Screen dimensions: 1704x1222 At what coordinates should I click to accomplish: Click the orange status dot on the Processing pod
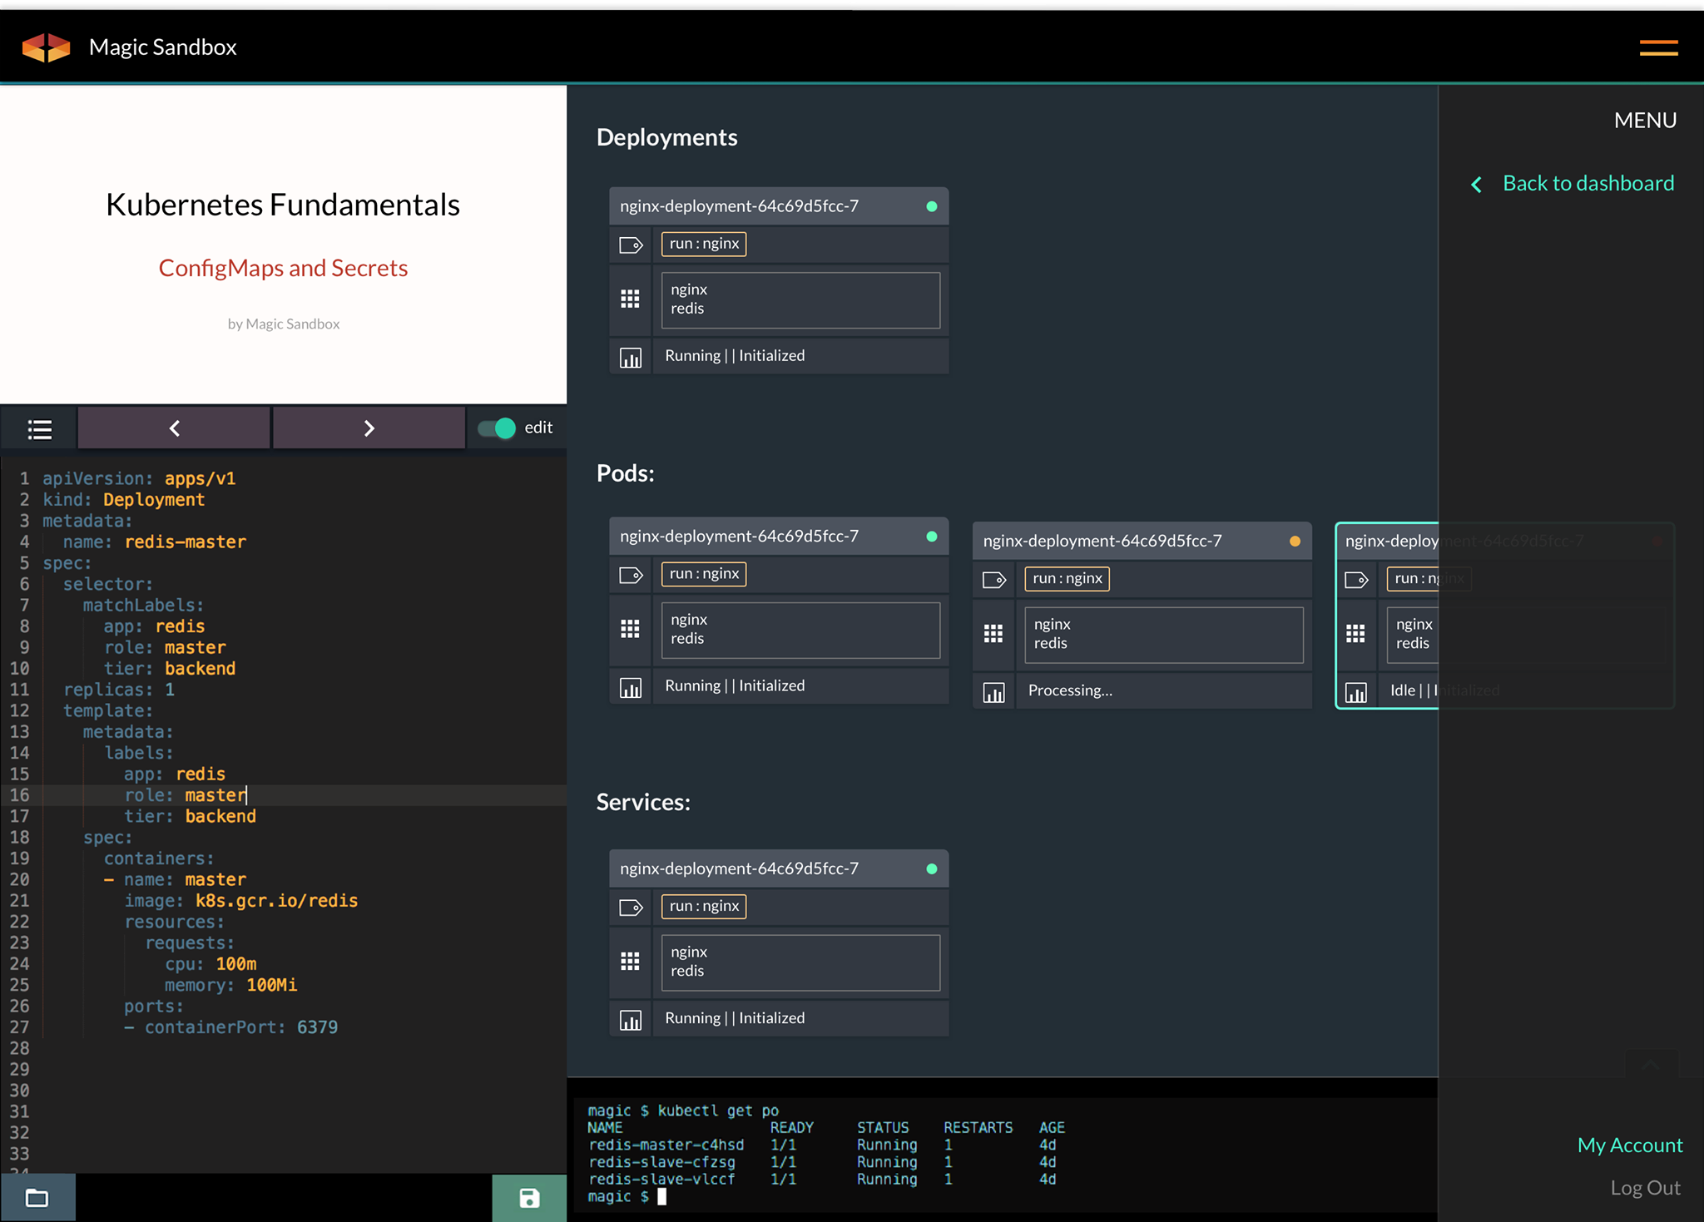click(x=1295, y=541)
